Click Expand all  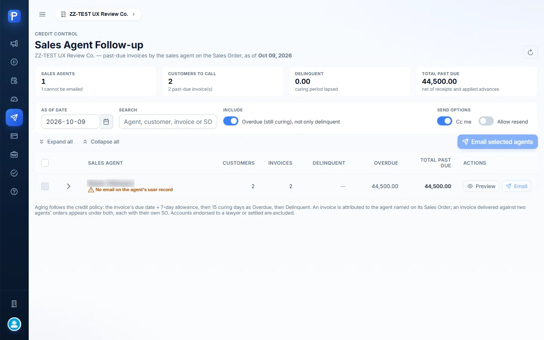coord(56,142)
